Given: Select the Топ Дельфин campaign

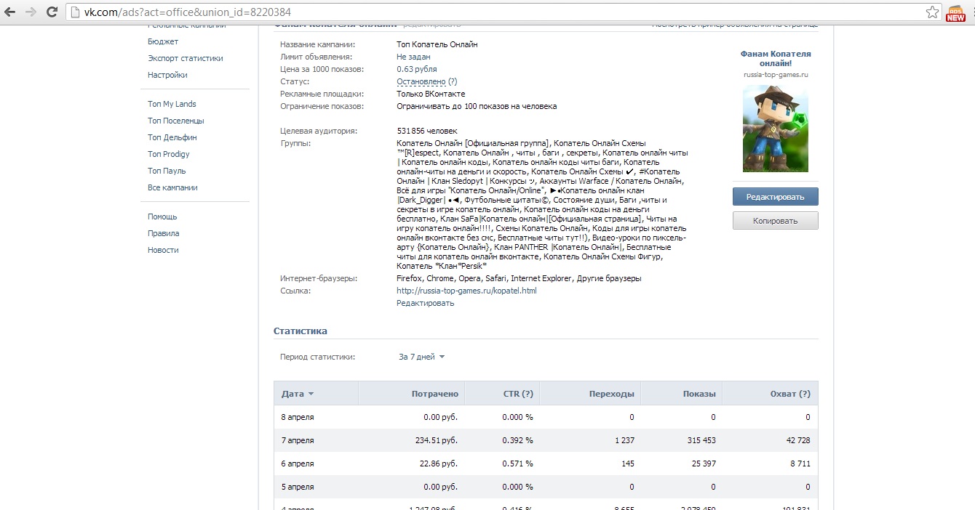Looking at the screenshot, I should (172, 137).
